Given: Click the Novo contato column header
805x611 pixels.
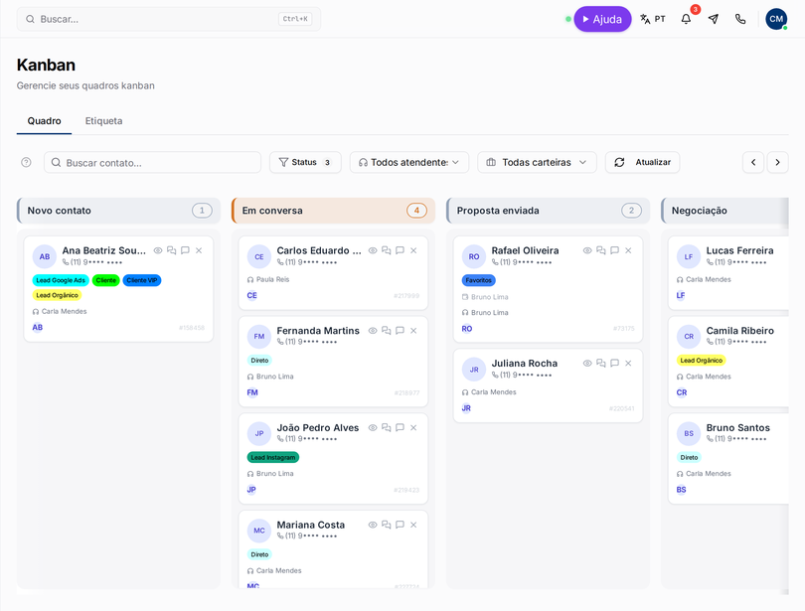Looking at the screenshot, I should click(x=119, y=211).
